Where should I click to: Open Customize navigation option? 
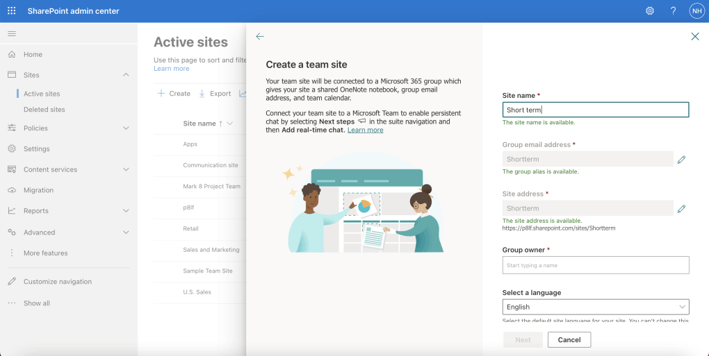58,282
